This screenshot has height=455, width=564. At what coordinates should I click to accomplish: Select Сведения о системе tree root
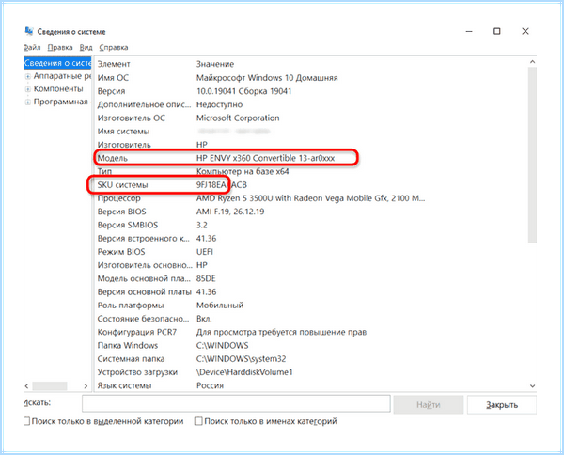pyautogui.click(x=58, y=63)
